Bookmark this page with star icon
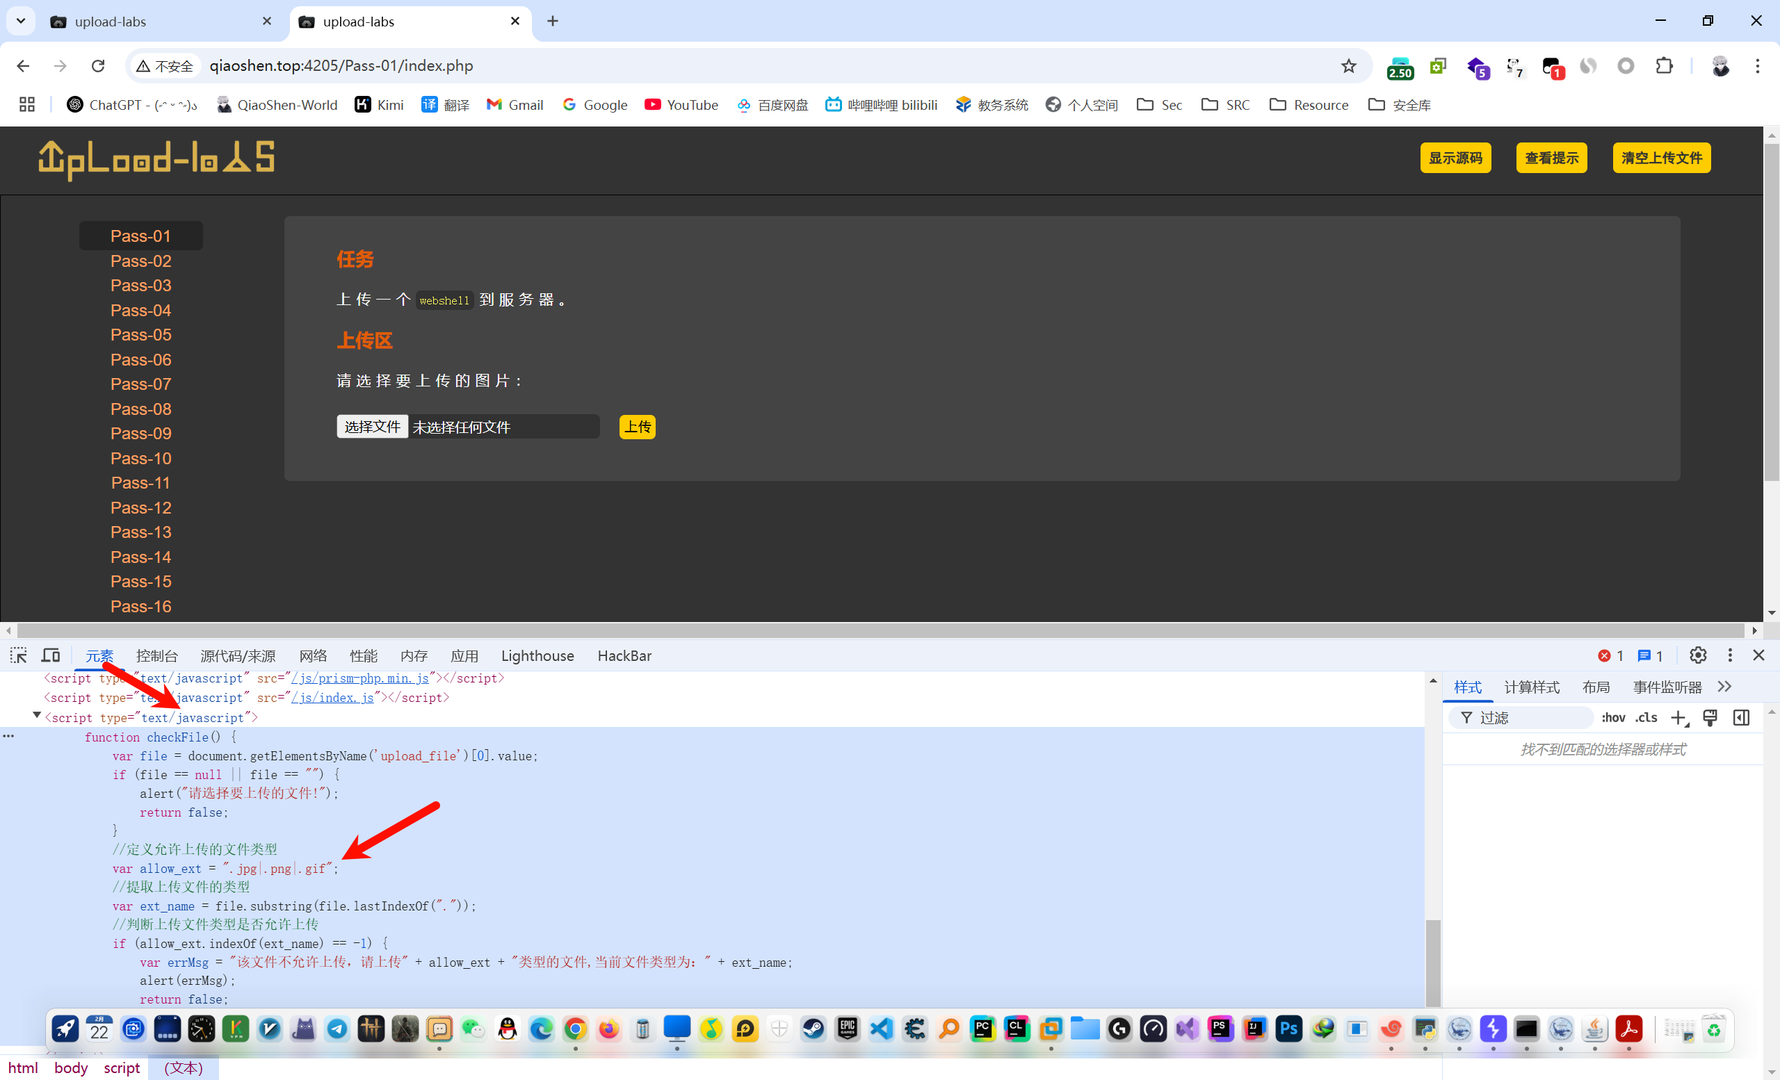Image resolution: width=1780 pixels, height=1080 pixels. [x=1348, y=66]
